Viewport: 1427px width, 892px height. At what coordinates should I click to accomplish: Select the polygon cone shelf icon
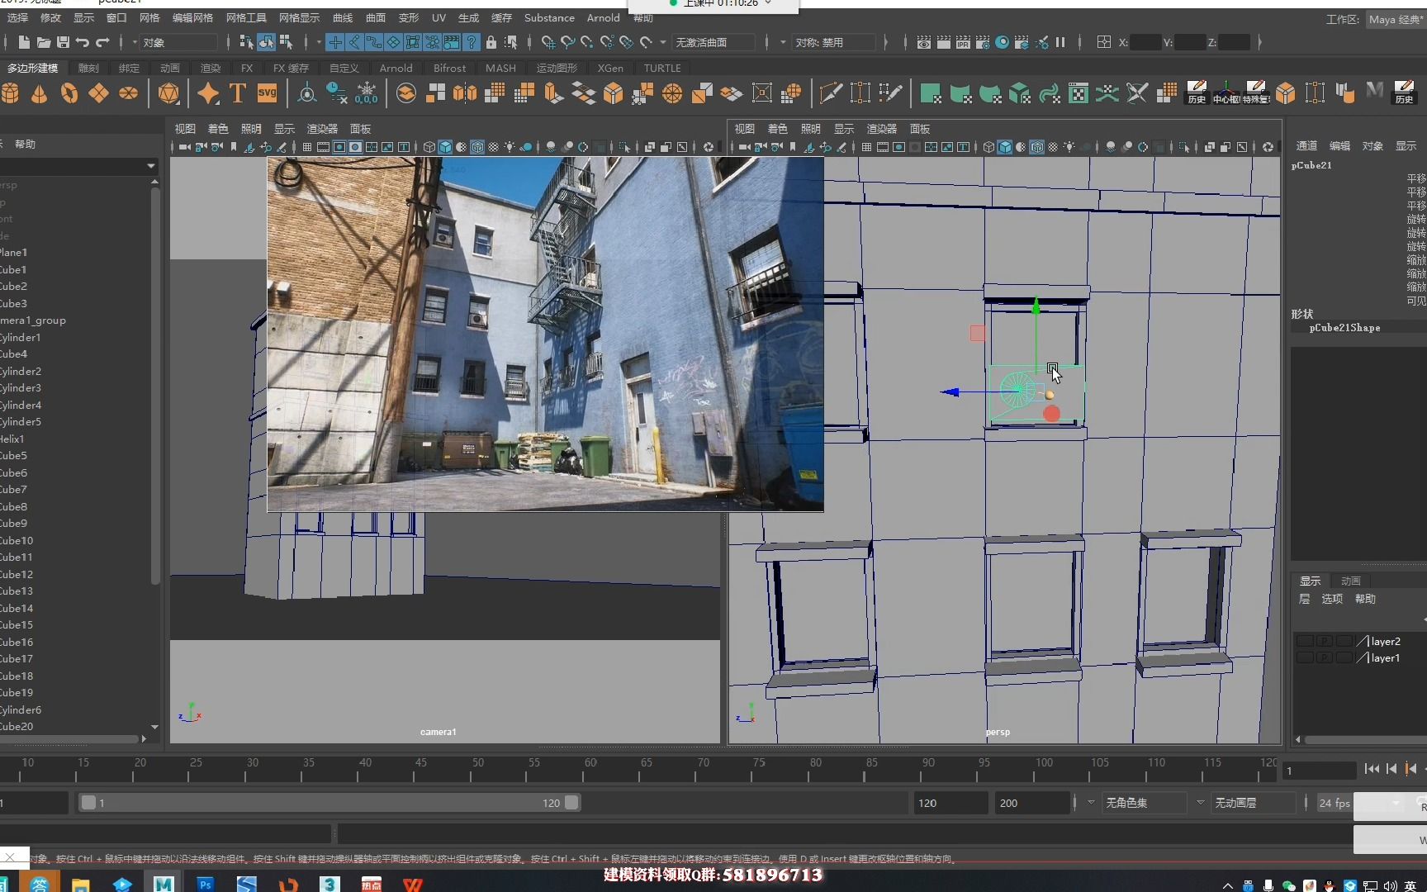point(39,93)
